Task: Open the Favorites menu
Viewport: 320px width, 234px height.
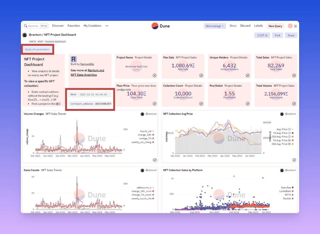Action: (74, 26)
